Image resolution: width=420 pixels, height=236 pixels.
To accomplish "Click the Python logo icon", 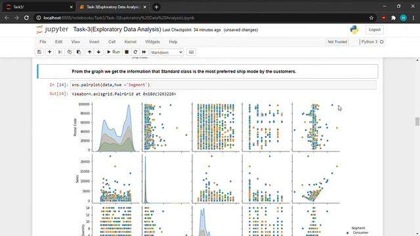I will pyautogui.click(x=354, y=29).
